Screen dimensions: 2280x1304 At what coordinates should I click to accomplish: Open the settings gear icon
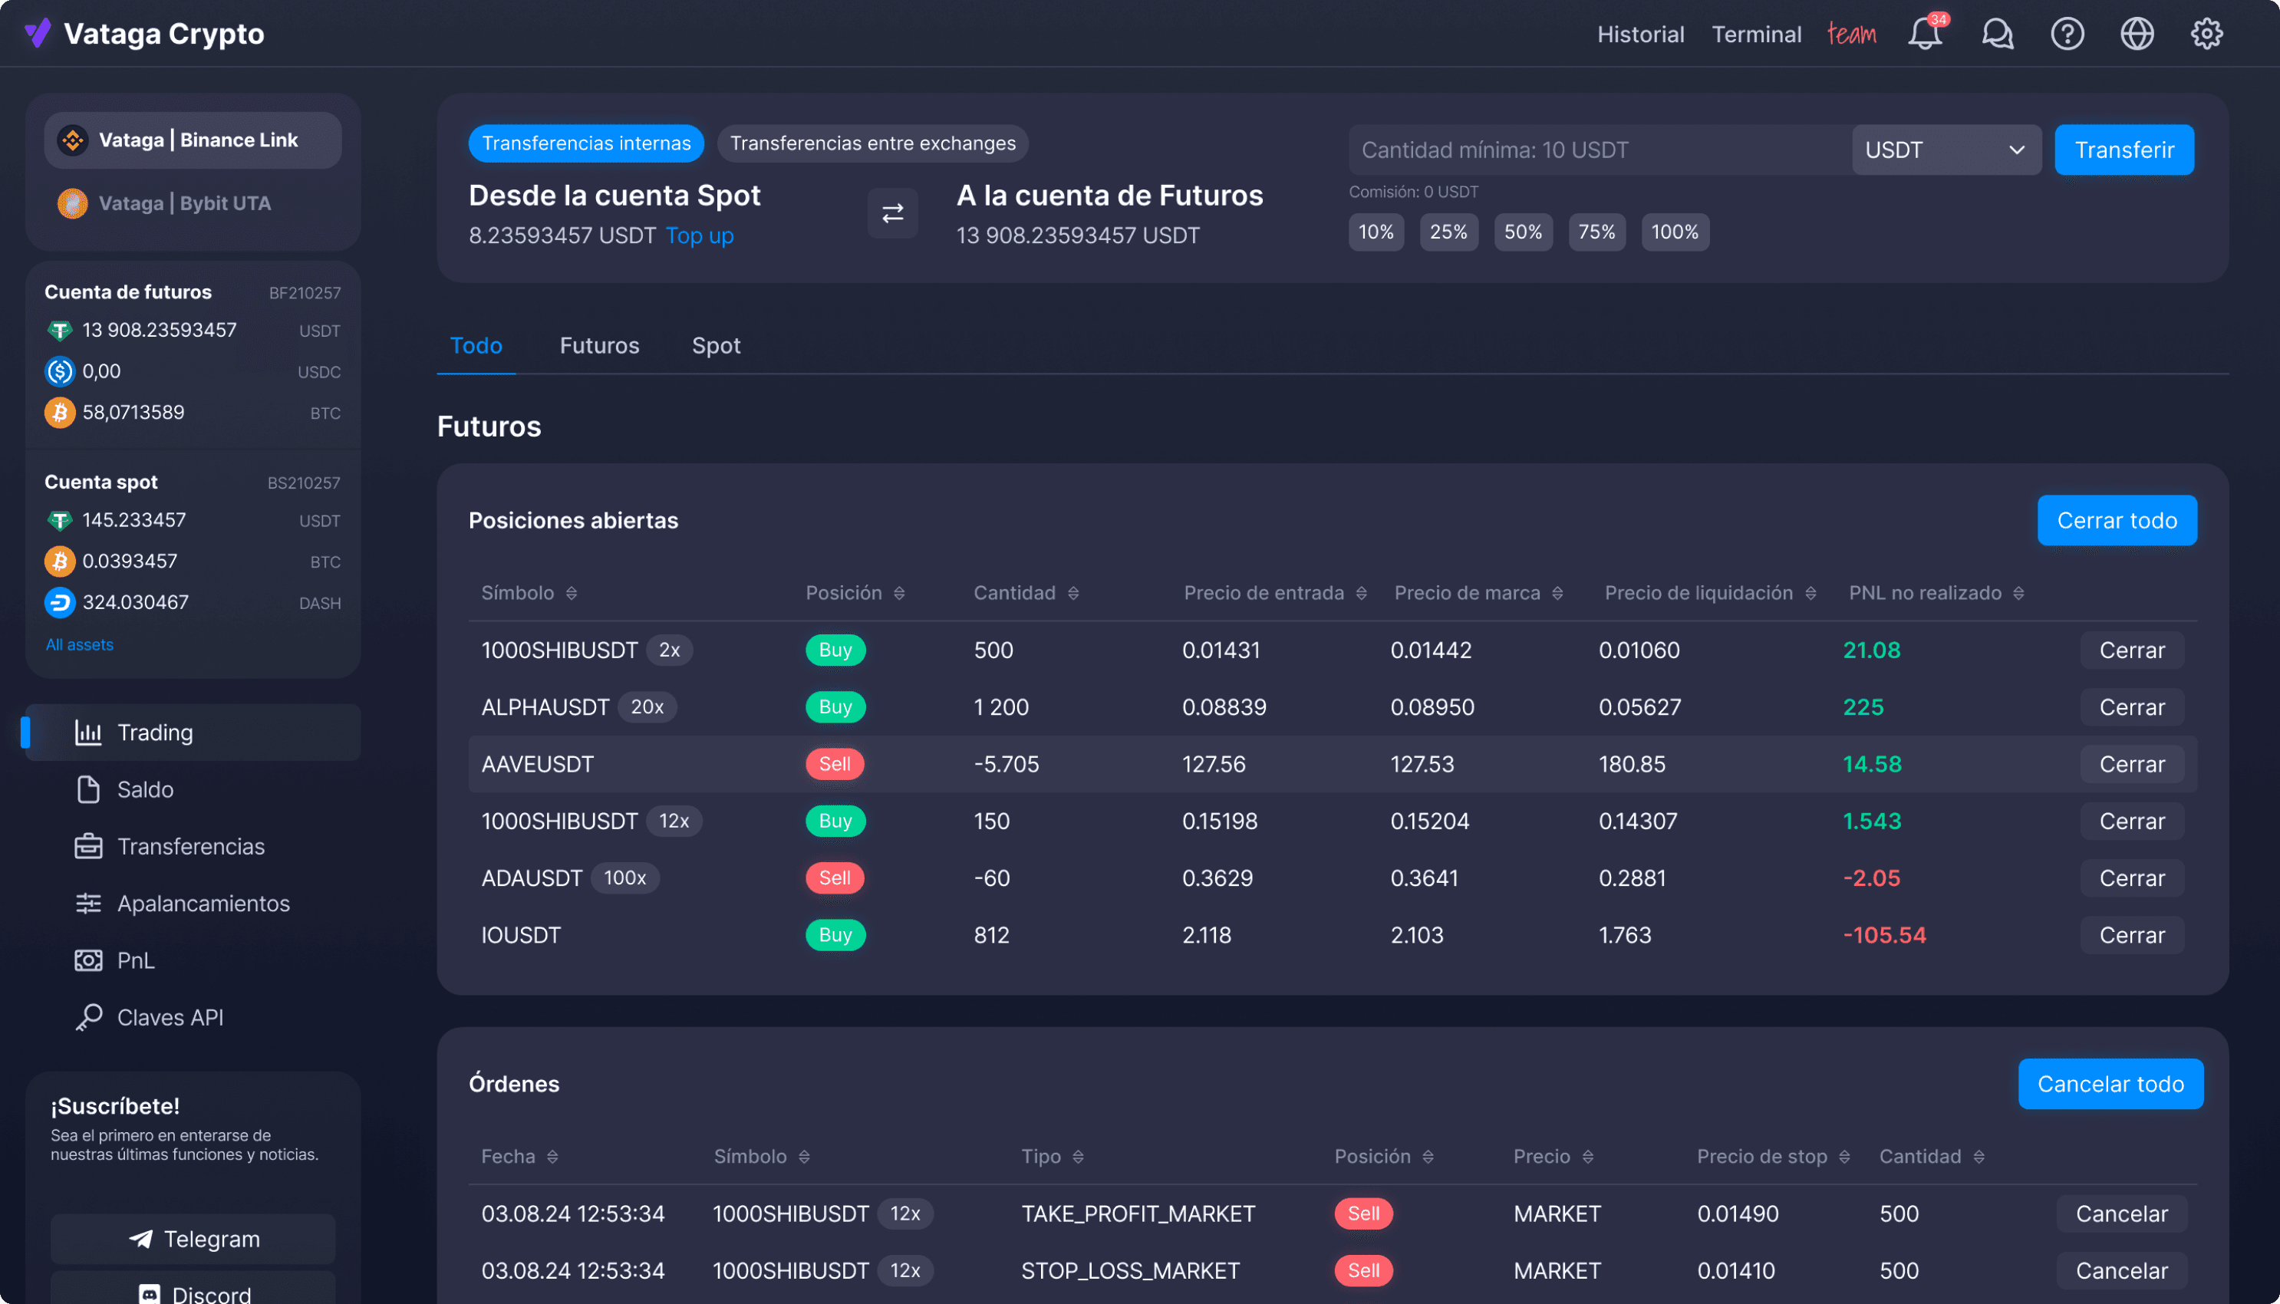click(x=2206, y=34)
